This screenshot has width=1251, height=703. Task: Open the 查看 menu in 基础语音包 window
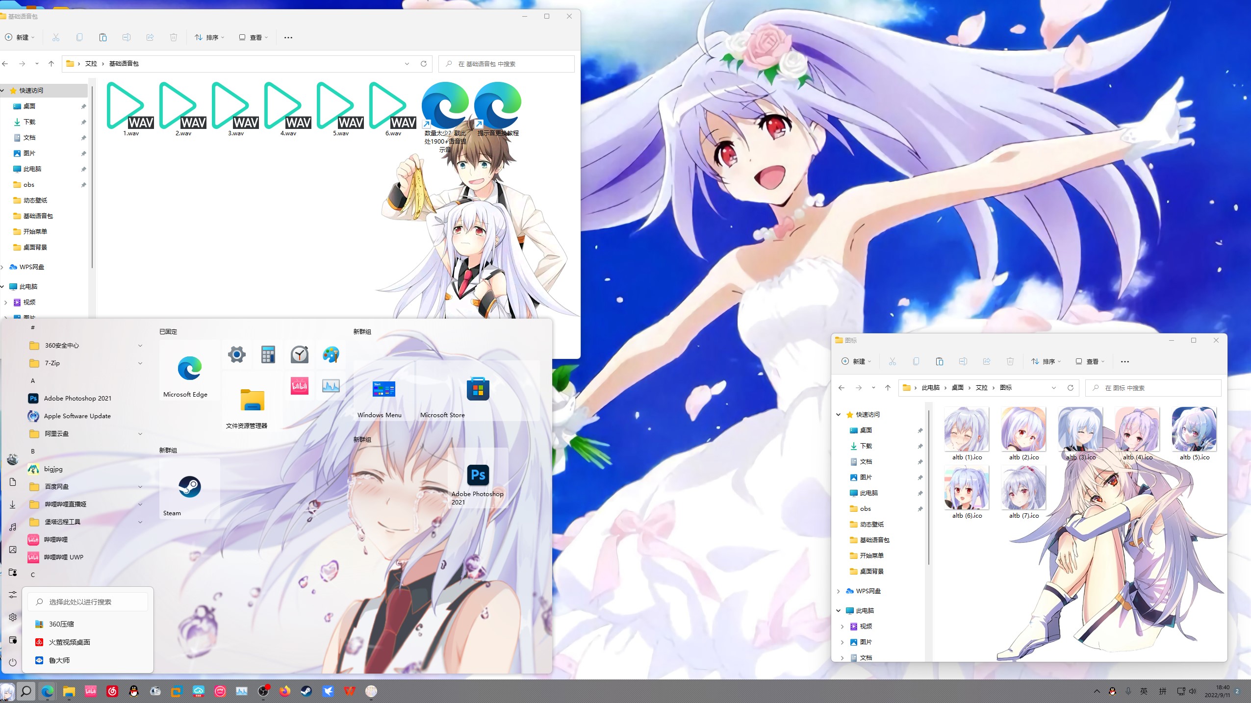(254, 37)
